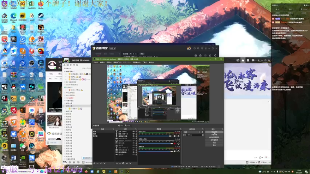Image resolution: width=310 pixels, height=174 pixels.
Task: Toggle visibility of 文本 (GDI+) 2 source
Action: pyautogui.click(x=133, y=134)
